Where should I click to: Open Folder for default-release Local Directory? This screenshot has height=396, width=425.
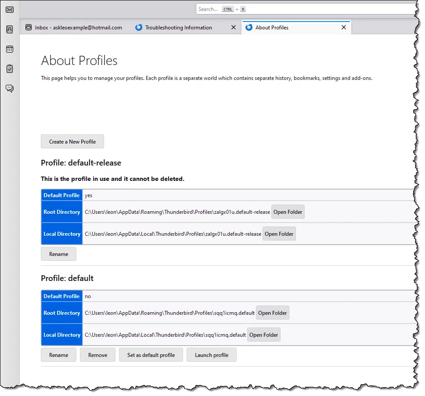279,234
